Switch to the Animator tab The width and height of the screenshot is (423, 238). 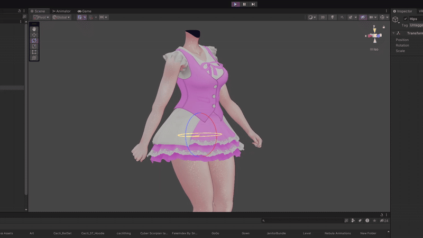pyautogui.click(x=61, y=11)
